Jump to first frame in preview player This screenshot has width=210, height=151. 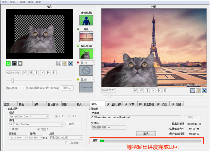135,90
